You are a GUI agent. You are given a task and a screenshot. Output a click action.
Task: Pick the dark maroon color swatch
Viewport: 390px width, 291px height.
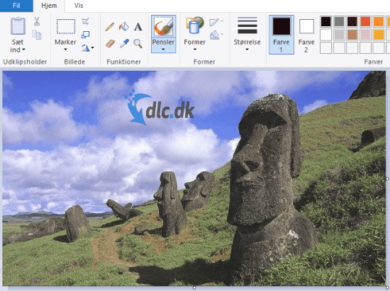(x=352, y=22)
